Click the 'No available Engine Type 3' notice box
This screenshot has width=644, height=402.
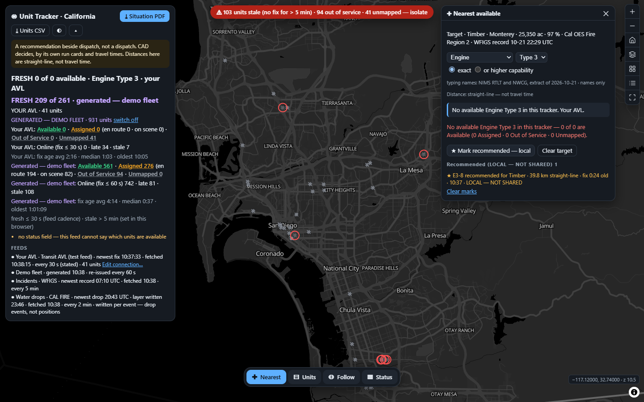coord(528,110)
